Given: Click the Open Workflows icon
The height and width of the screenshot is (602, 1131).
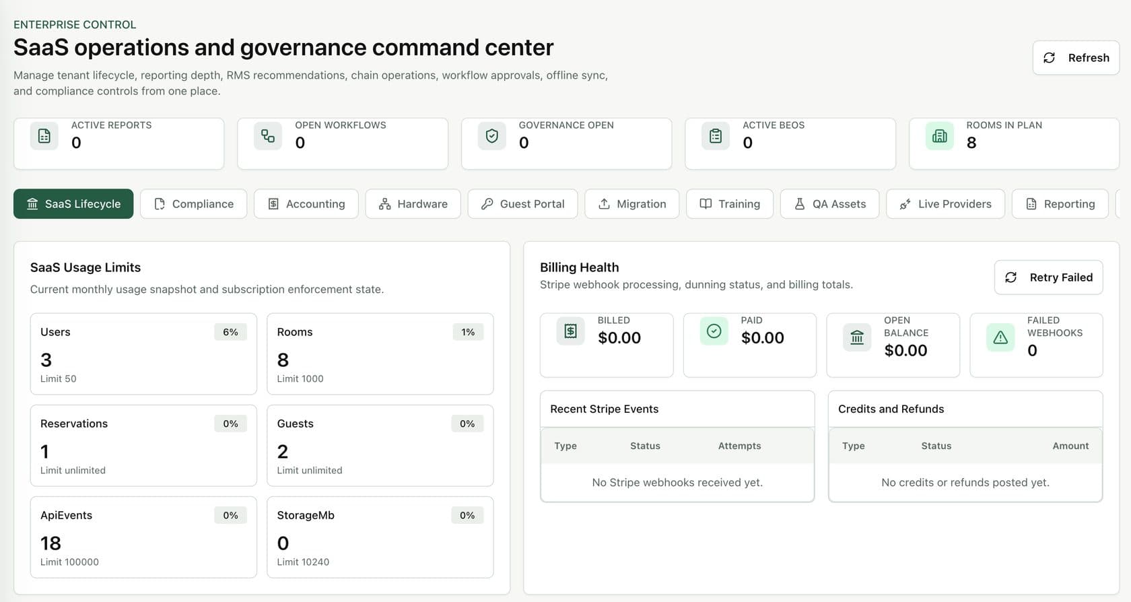Looking at the screenshot, I should (268, 136).
